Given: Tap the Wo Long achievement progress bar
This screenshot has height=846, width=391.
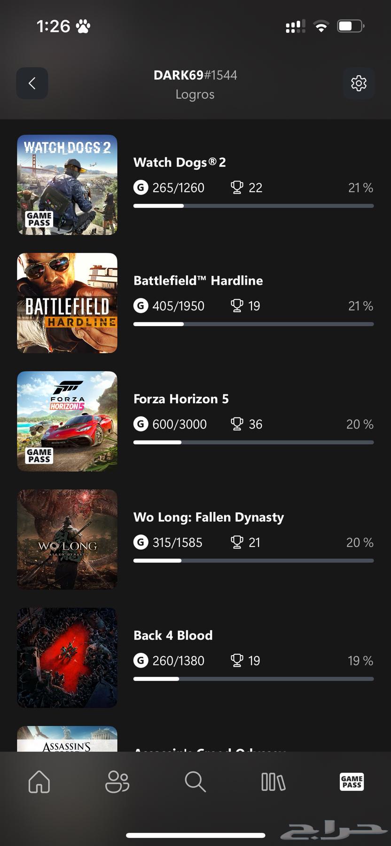Looking at the screenshot, I should coord(253,561).
